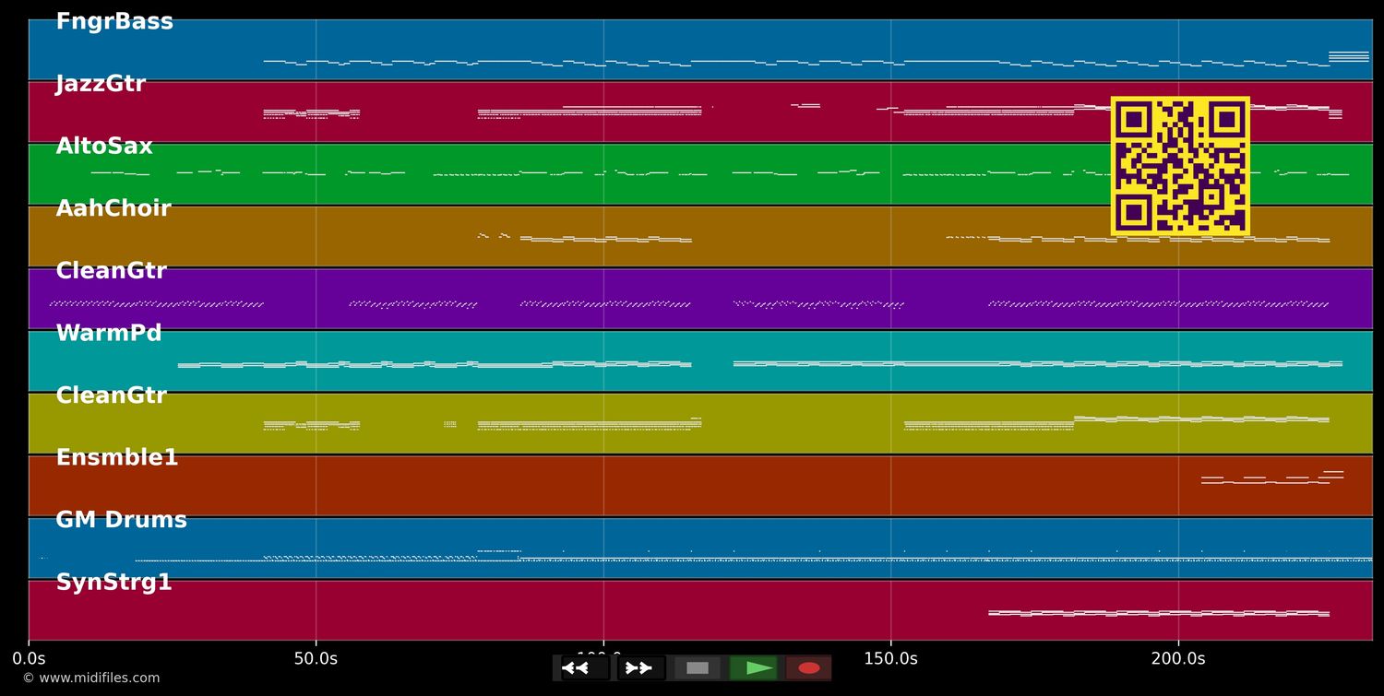Expand the upper CleanGtr track
The height and width of the screenshot is (696, 1384).
(111, 270)
